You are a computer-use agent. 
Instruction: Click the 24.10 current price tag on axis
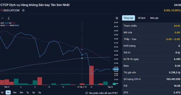[x=116, y=69]
